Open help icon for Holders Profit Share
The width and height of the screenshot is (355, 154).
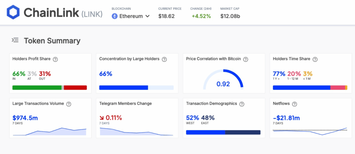pyautogui.click(x=55, y=59)
